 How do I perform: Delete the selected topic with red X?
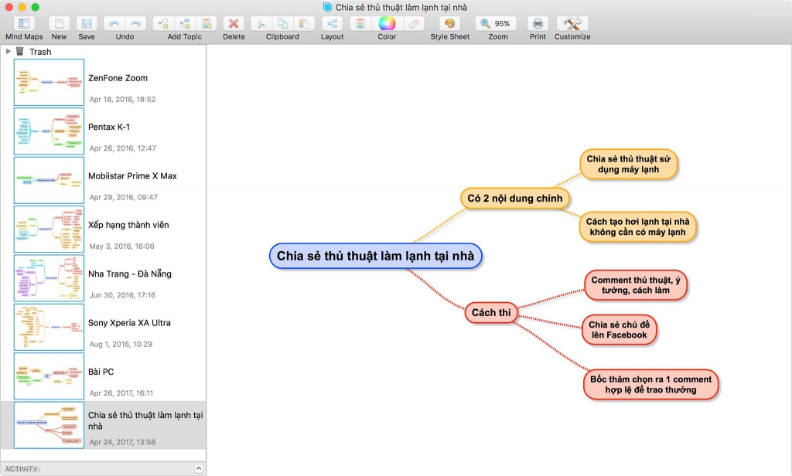pyautogui.click(x=234, y=24)
